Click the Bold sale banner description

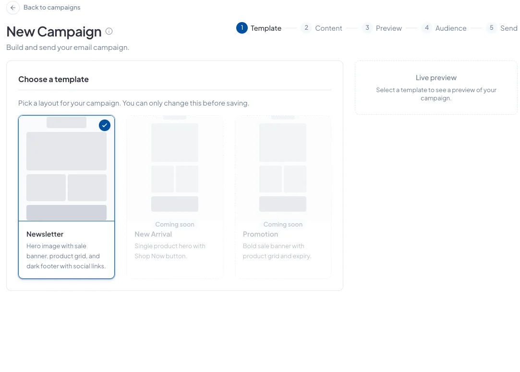point(277,251)
